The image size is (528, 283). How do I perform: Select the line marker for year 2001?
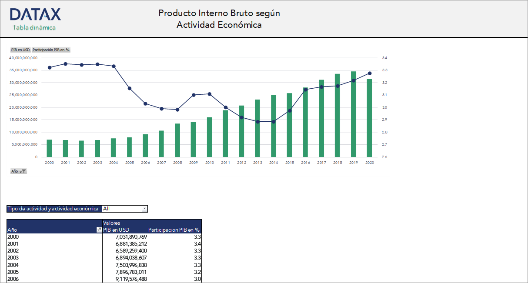(x=65, y=64)
